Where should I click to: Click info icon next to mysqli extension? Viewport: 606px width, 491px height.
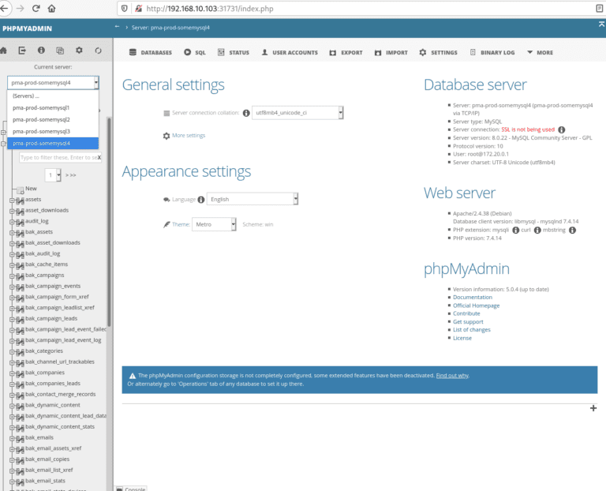coord(515,230)
